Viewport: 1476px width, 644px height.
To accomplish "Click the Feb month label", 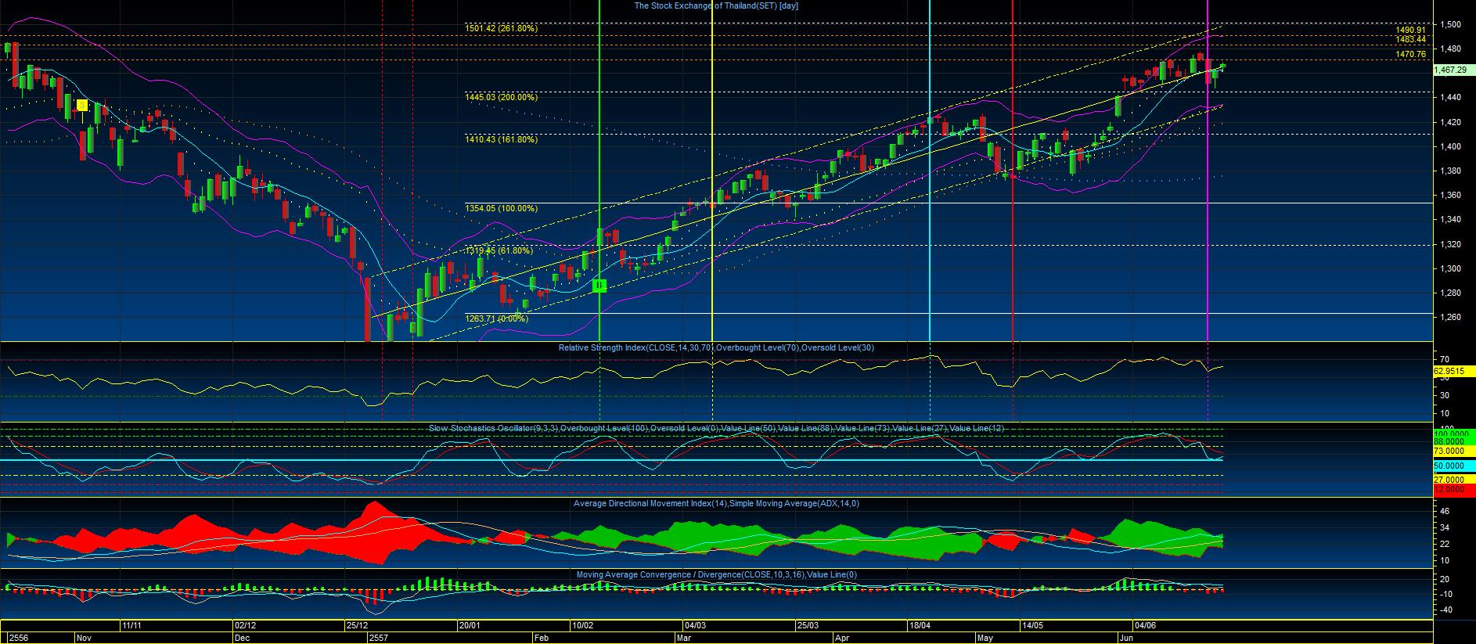I will (x=542, y=638).
